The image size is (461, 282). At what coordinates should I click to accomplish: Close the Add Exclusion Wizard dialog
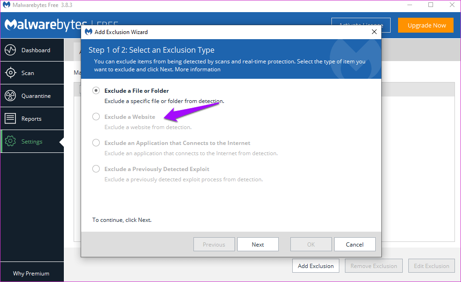coord(374,32)
